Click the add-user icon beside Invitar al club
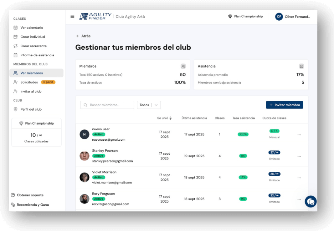Screen dimensions: 334x231 (16, 91)
